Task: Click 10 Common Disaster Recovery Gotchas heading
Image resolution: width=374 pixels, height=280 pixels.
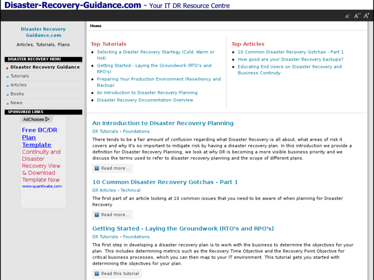Action: pos(165,182)
